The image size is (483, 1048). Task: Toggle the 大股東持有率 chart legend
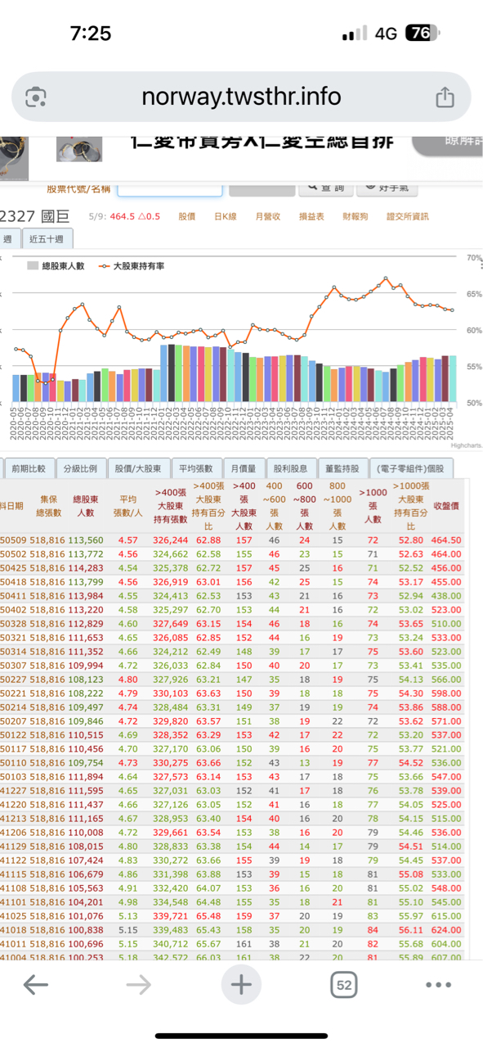pos(132,266)
